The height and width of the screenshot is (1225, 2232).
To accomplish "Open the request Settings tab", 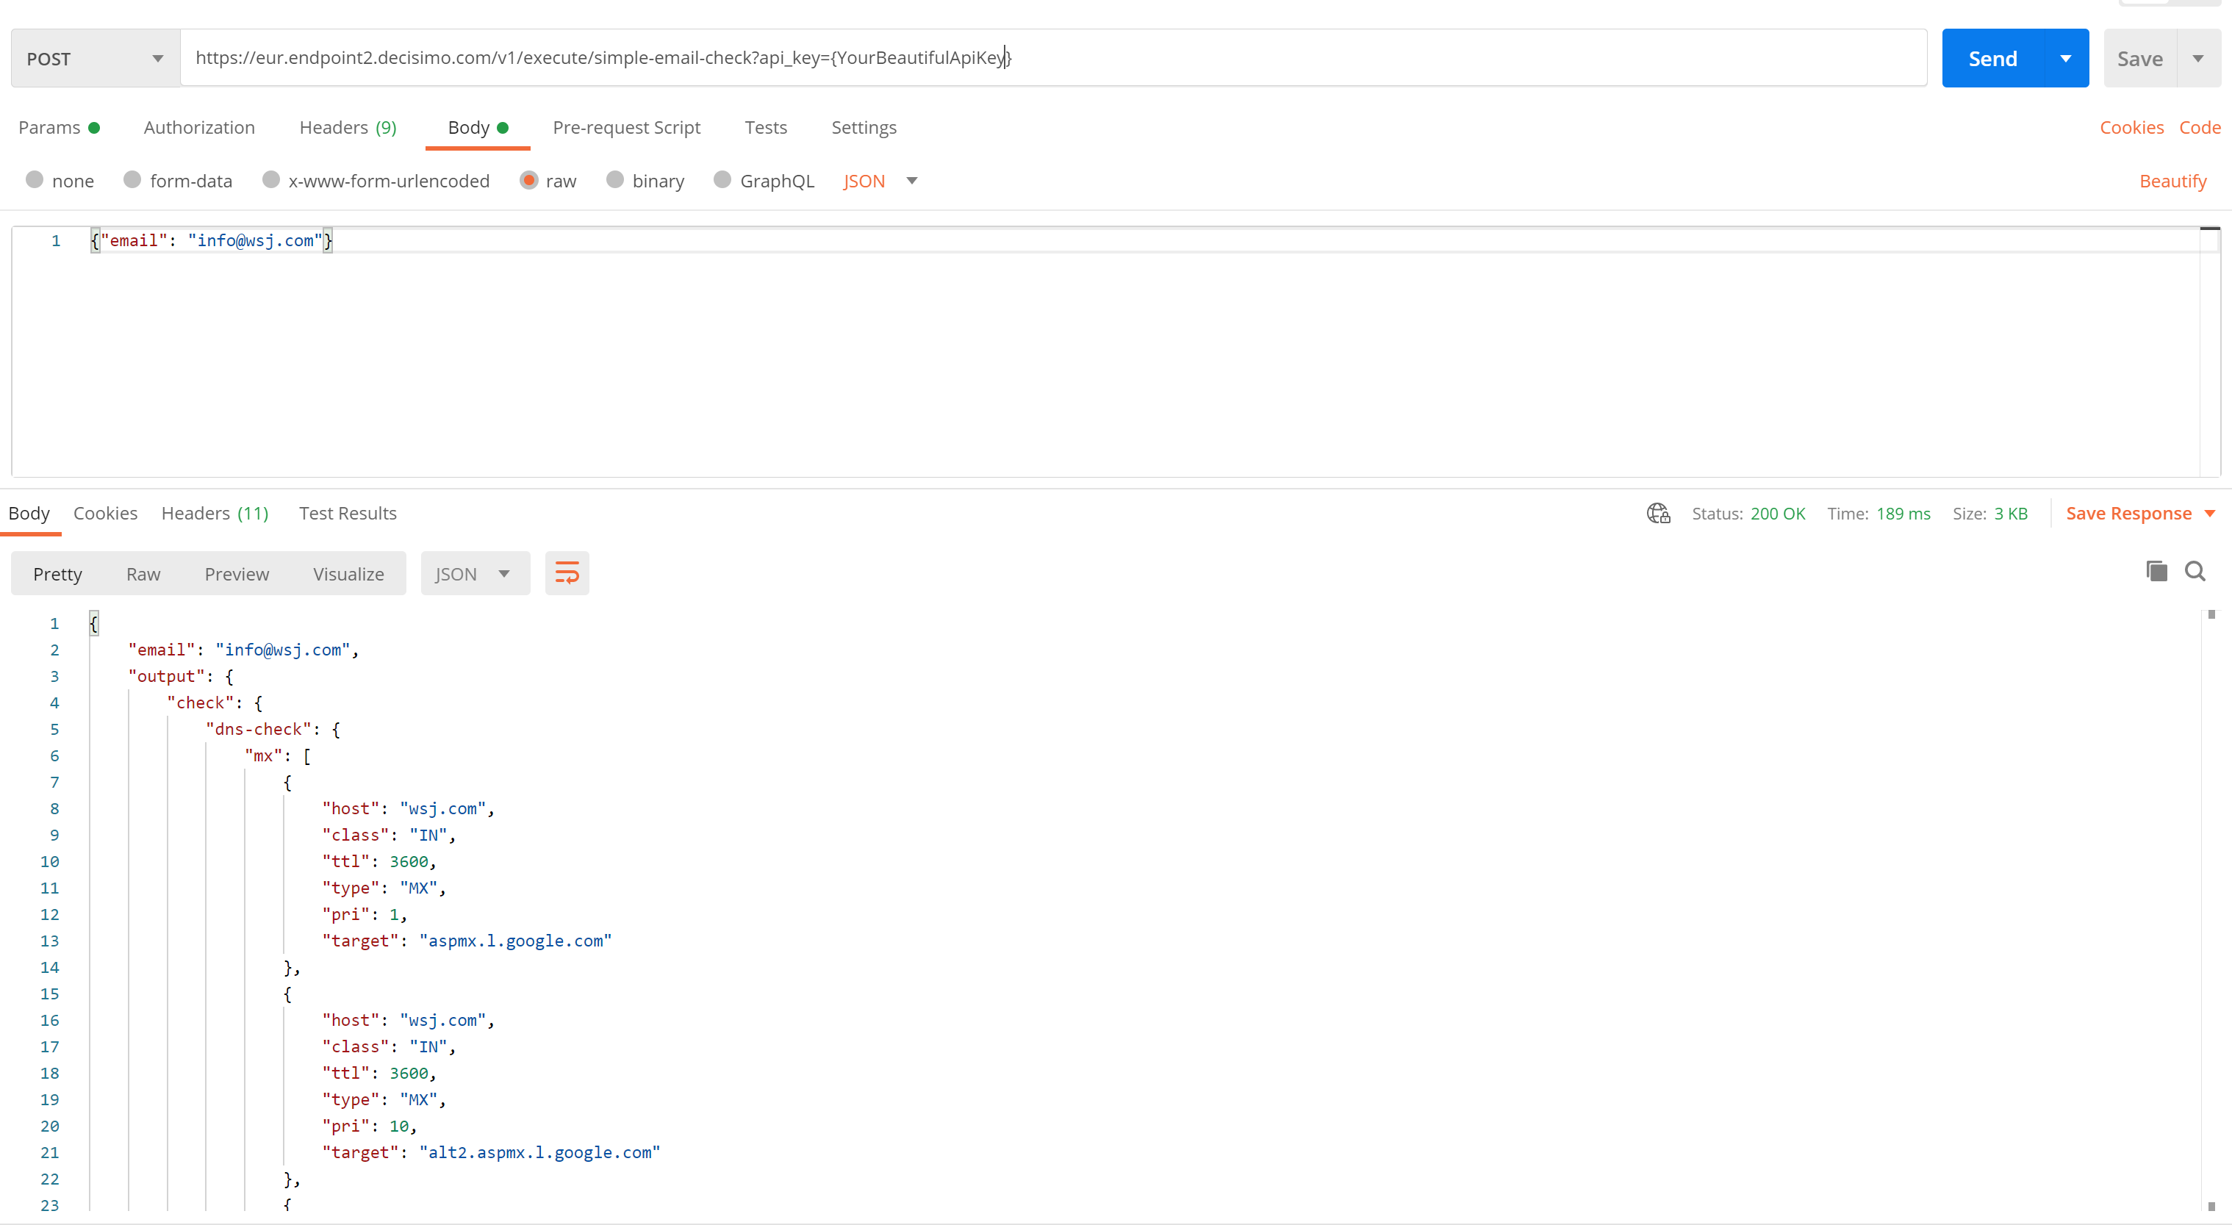I will 864,127.
